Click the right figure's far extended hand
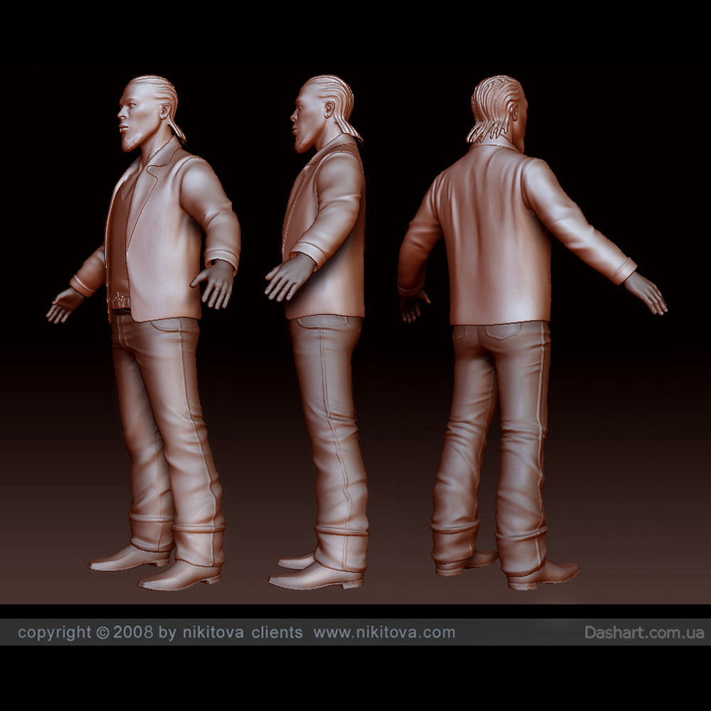The height and width of the screenshot is (711, 711). (647, 292)
